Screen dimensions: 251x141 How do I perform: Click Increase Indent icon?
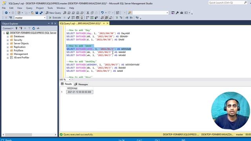click(131, 18)
